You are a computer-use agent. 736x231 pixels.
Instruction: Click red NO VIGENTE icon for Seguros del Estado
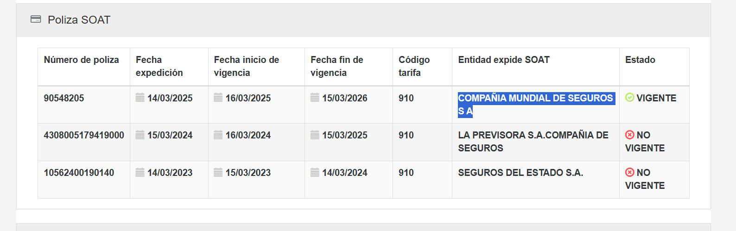point(629,172)
